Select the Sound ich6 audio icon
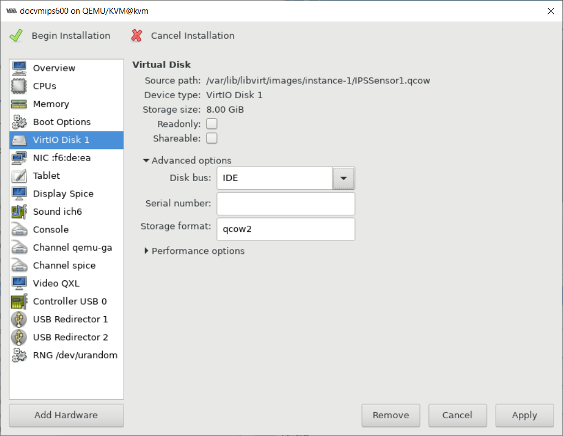 click(19, 212)
